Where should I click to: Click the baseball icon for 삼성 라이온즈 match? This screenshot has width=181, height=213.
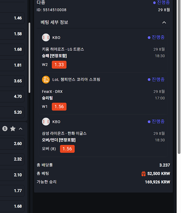click(46, 121)
